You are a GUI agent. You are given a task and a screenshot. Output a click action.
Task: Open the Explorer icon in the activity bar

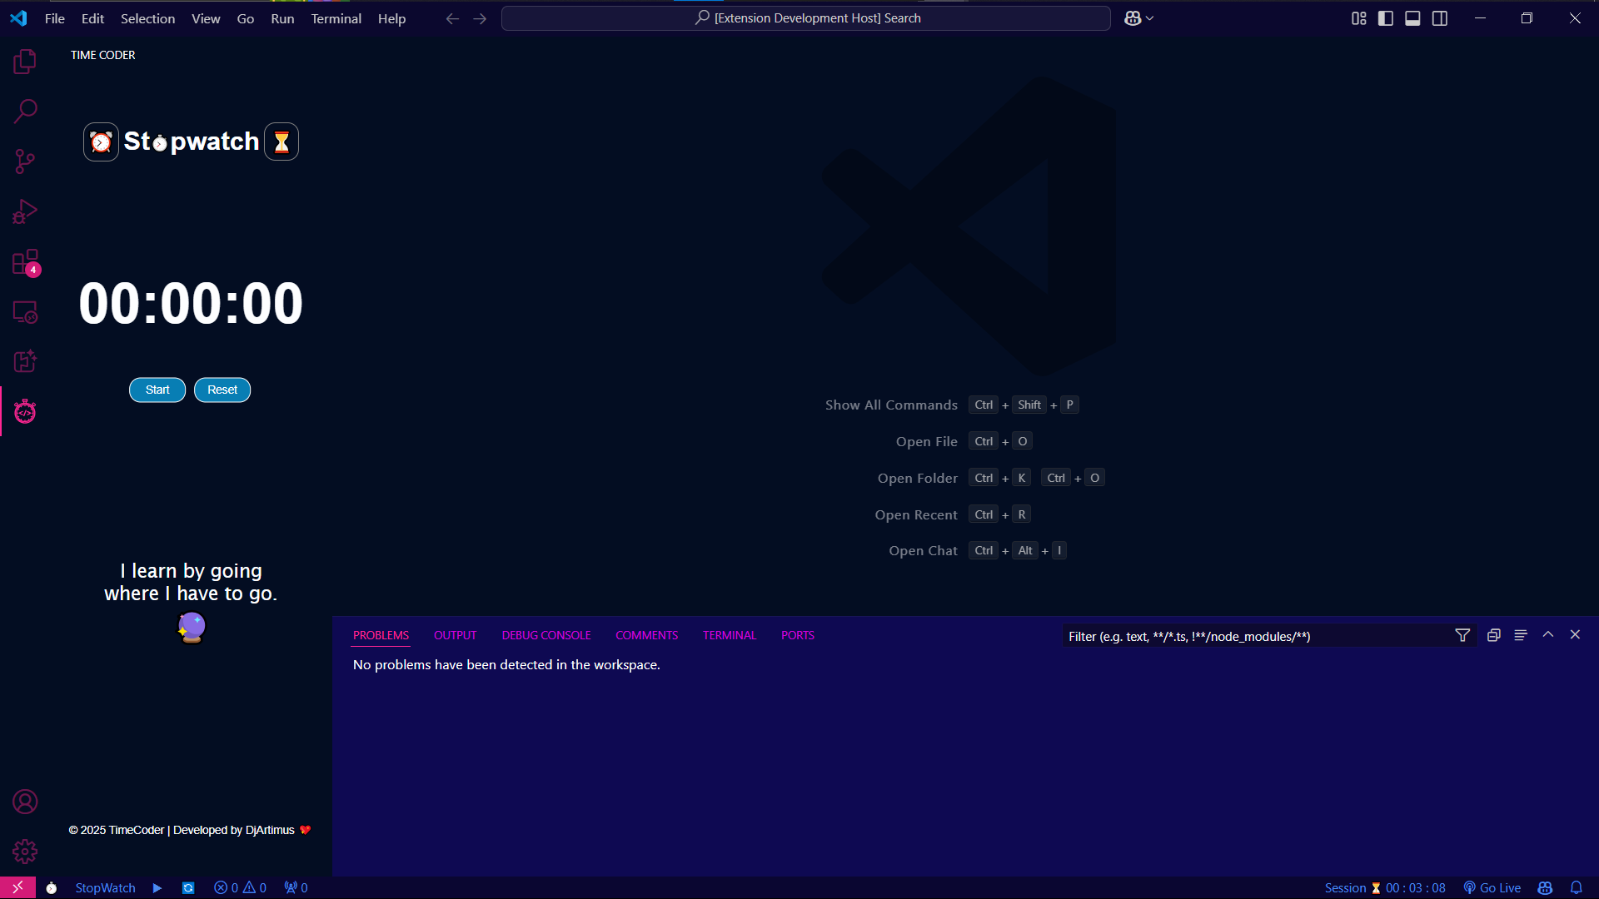(x=25, y=61)
